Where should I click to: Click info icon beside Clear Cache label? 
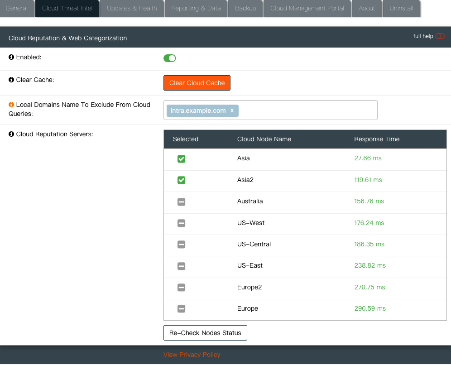coord(11,80)
